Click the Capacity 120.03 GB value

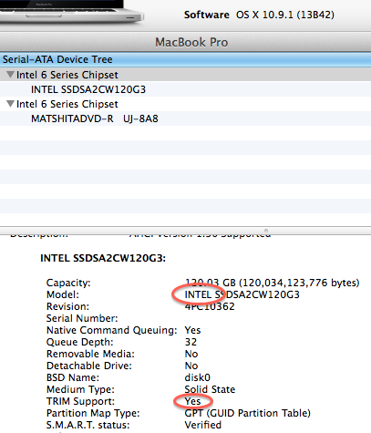tap(272, 283)
